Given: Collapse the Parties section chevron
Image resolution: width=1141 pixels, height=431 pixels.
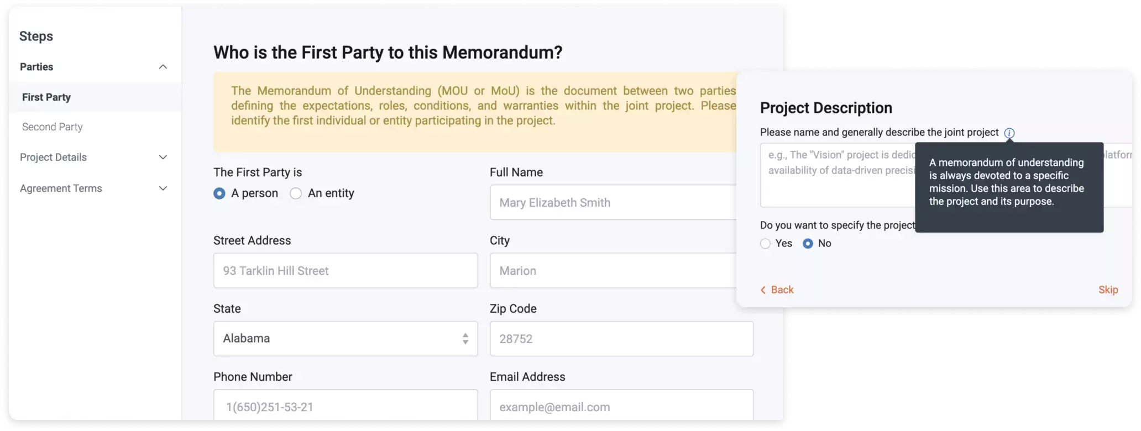Looking at the screenshot, I should (163, 67).
